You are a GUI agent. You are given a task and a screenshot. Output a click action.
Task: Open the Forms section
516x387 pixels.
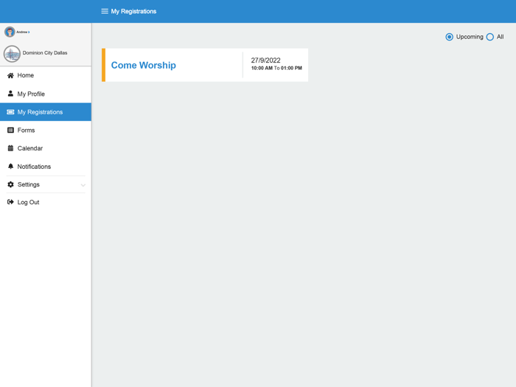point(46,130)
